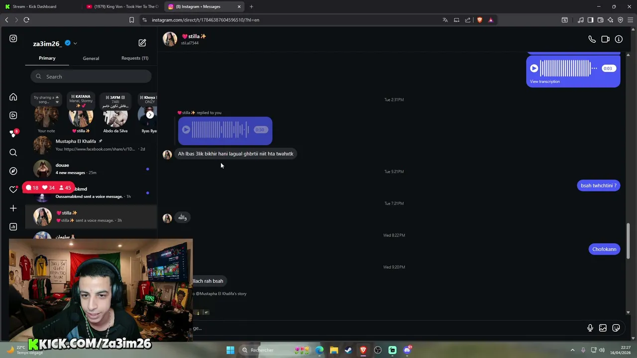Click Brave Rewards triangle icon
The height and width of the screenshot is (358, 637).
pyautogui.click(x=491, y=20)
